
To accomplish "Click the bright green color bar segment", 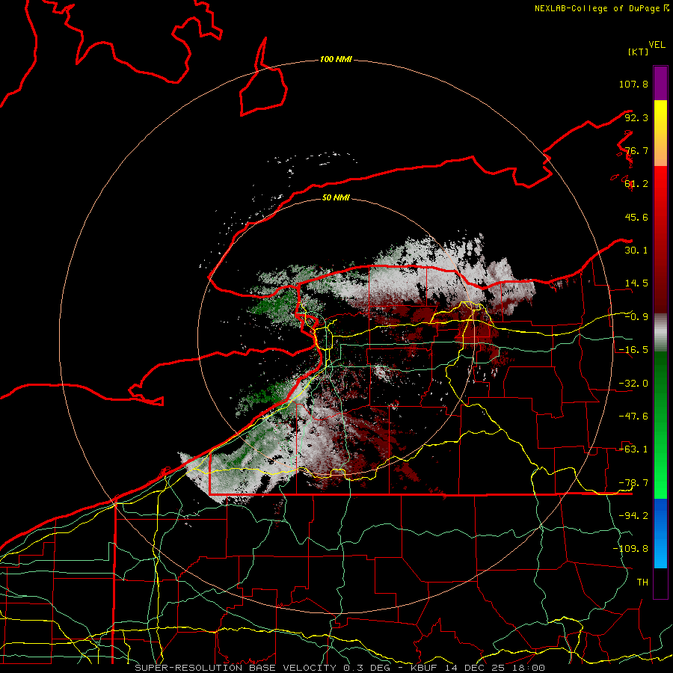I will point(660,425).
